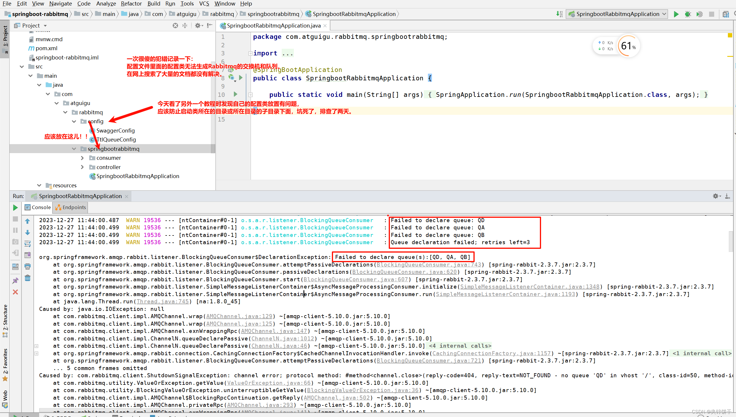Clear all console output with the trash icon
This screenshot has width=736, height=417.
[x=28, y=278]
